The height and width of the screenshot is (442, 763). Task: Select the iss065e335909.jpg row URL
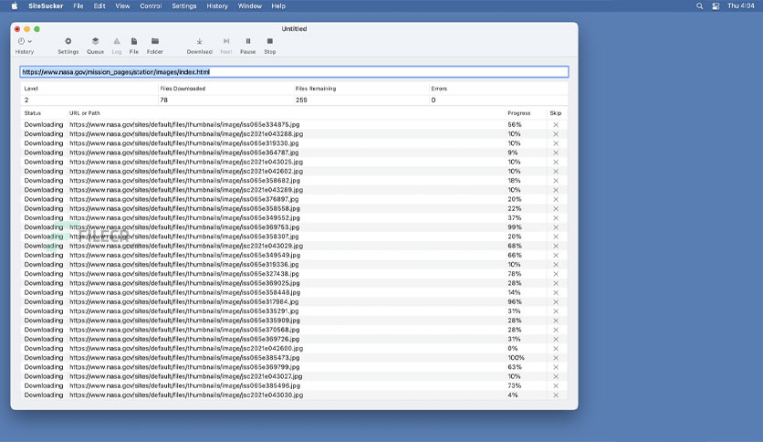pyautogui.click(x=184, y=321)
